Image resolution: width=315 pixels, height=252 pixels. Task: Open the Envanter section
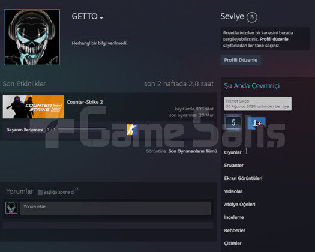tap(233, 166)
